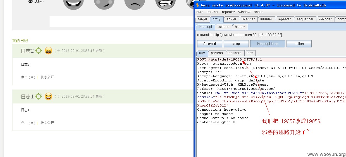Select the options sub-tab
Viewport: 346px width, 157px height.
tap(223, 27)
